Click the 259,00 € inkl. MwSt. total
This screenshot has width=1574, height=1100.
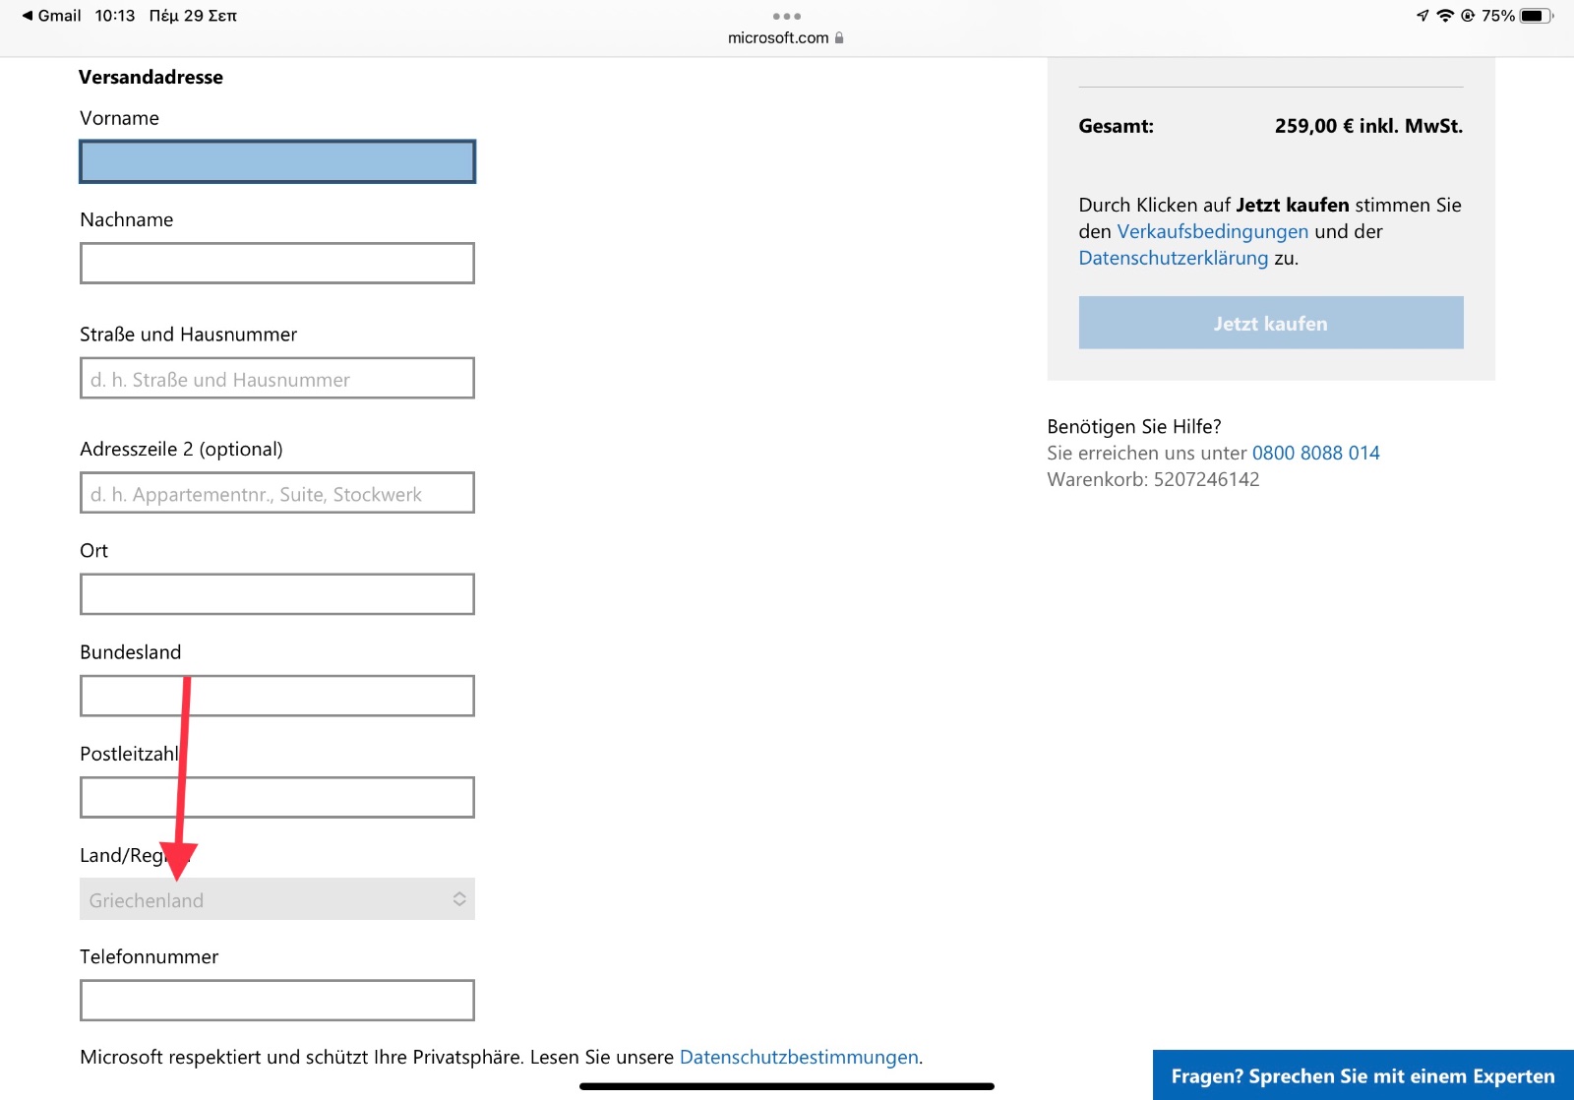coord(1368,126)
